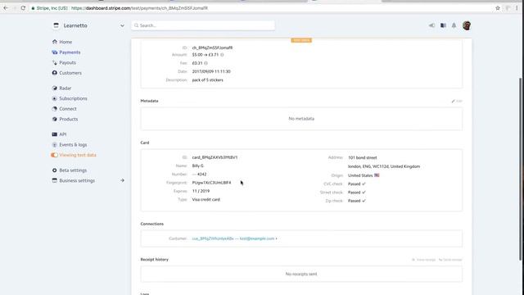Click Edit metadata
Viewport: 524px width, 295px height.
point(457,101)
